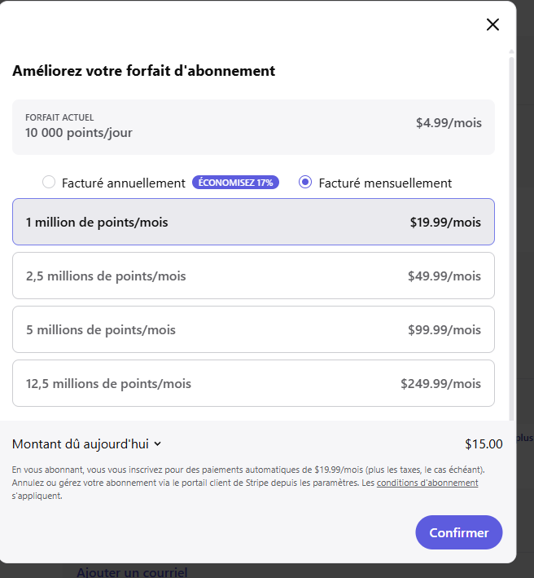Click the "Améliorez votre forfait d'abonnement" heading
534x578 pixels.
point(144,71)
